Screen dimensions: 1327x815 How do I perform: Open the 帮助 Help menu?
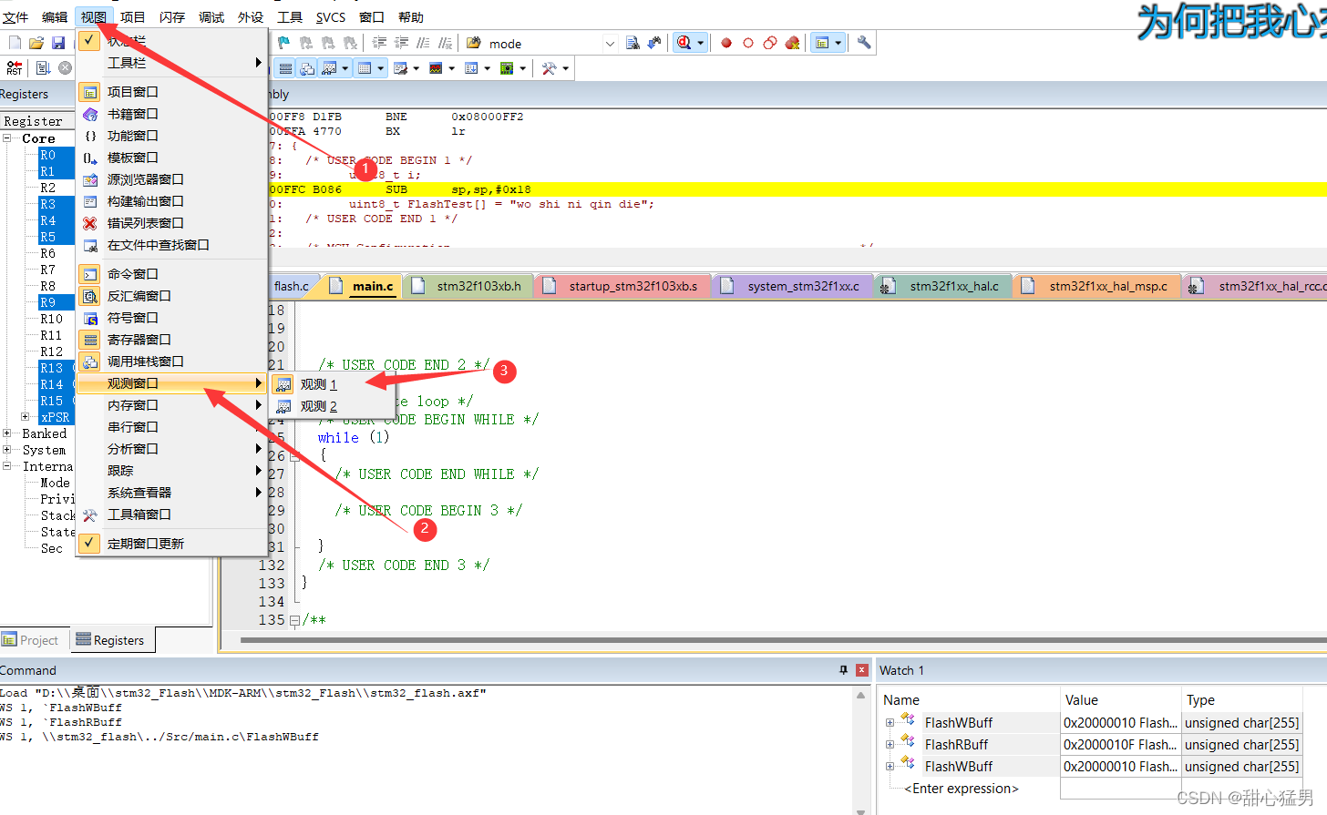pos(411,17)
